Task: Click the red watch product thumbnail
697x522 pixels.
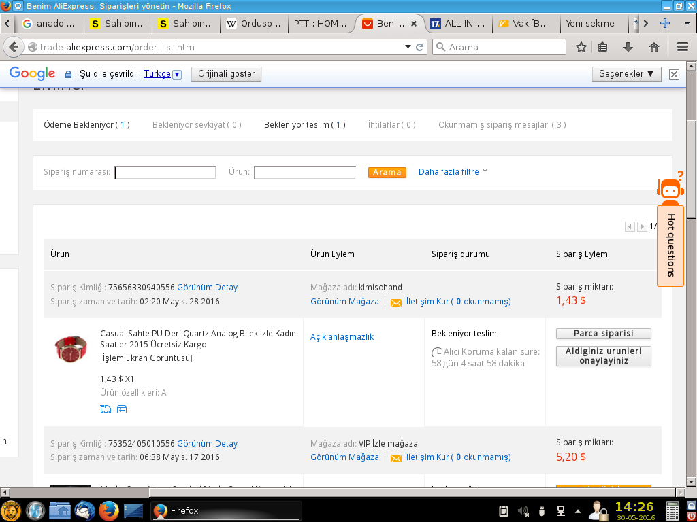Action: [x=71, y=349]
